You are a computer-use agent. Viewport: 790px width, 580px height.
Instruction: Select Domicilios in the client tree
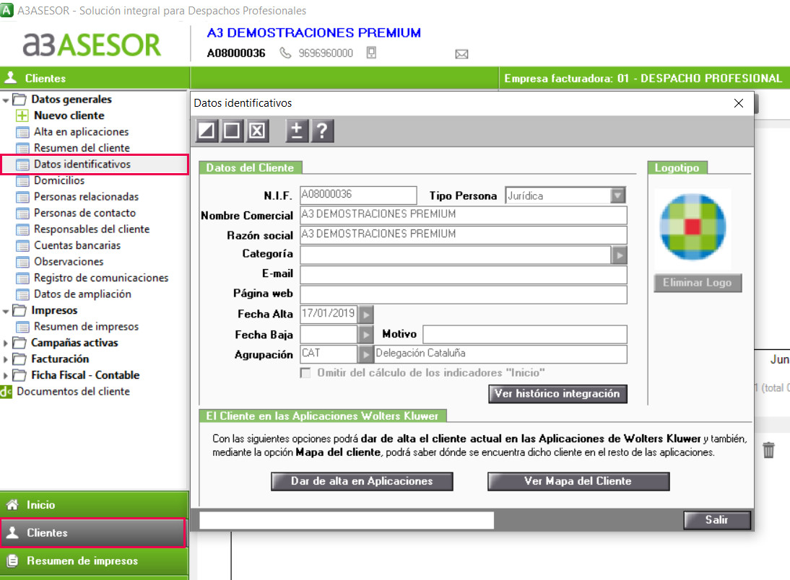point(59,180)
